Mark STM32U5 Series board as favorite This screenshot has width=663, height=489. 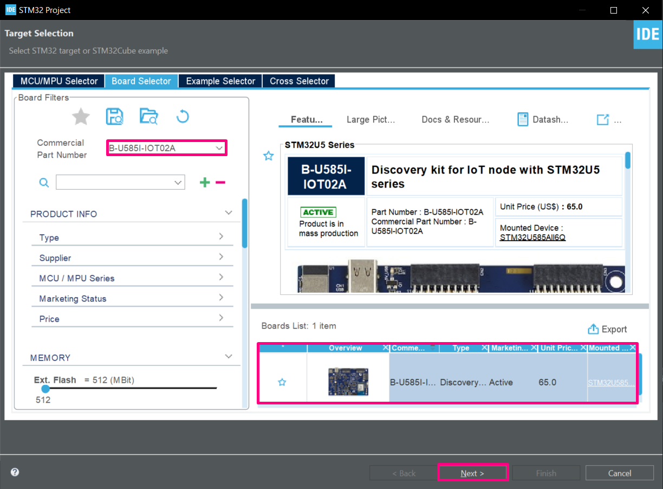(268, 156)
